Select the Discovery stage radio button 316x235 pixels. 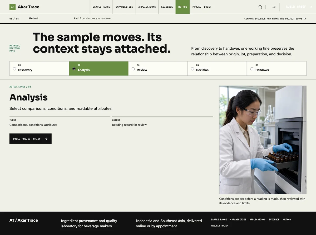coord(14,69)
